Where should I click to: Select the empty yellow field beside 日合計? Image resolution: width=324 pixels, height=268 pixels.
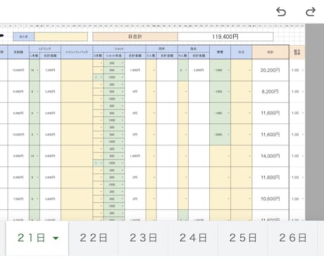[61, 37]
